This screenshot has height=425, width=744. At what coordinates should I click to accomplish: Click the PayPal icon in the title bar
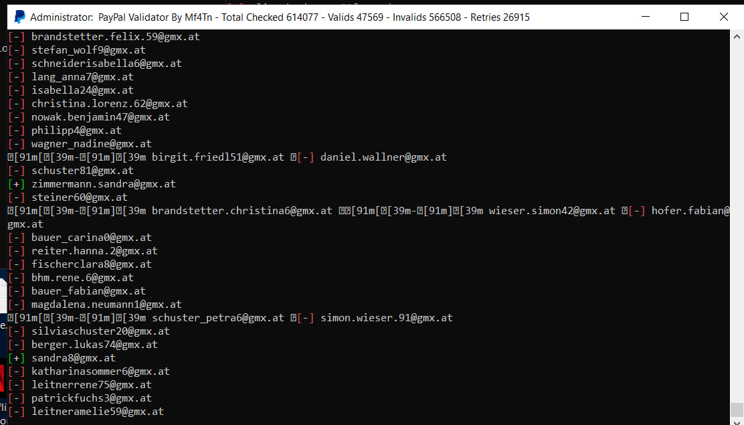tap(19, 17)
